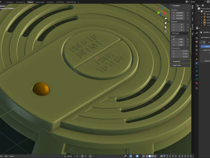This screenshot has height=158, width=210.
Task: Open the Object Data green triangle tab
Action: tap(196, 79)
